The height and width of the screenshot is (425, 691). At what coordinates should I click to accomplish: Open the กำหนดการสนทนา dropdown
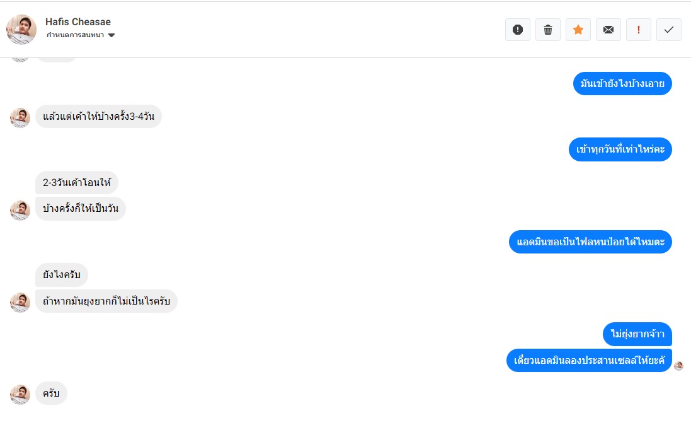(x=81, y=35)
